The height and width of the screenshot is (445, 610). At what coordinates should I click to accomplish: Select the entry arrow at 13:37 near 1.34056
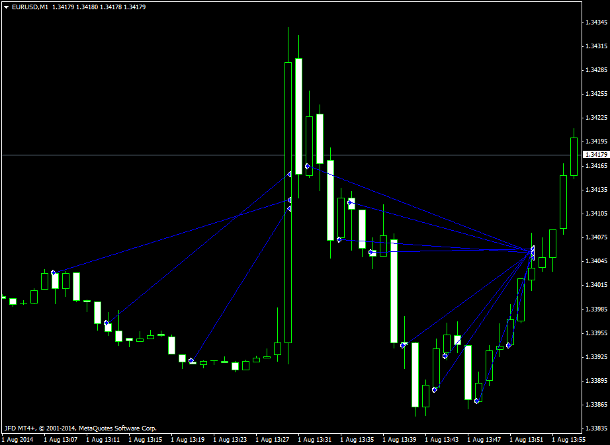(371, 252)
